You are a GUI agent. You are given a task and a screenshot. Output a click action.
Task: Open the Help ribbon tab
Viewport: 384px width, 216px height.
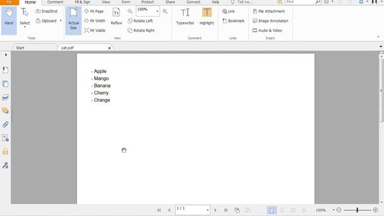[215, 2]
